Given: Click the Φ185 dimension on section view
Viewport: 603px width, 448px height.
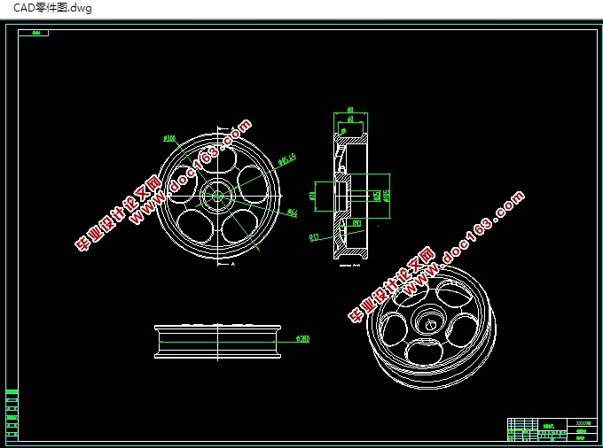Looking at the screenshot, I should pyautogui.click(x=386, y=196).
